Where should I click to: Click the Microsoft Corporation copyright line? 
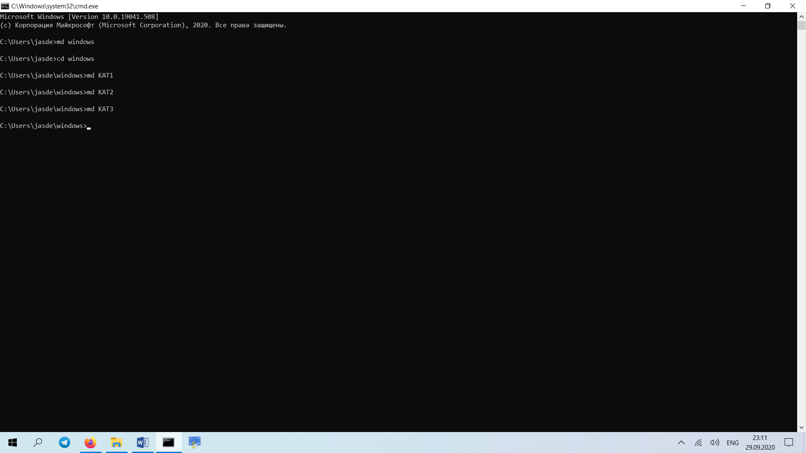pos(144,25)
